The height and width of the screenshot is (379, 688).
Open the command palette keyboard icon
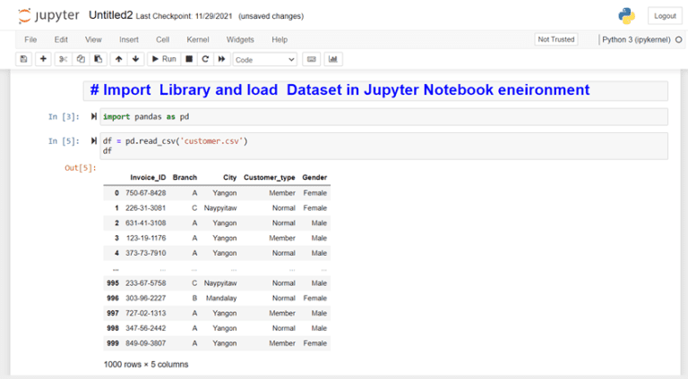pos(312,59)
